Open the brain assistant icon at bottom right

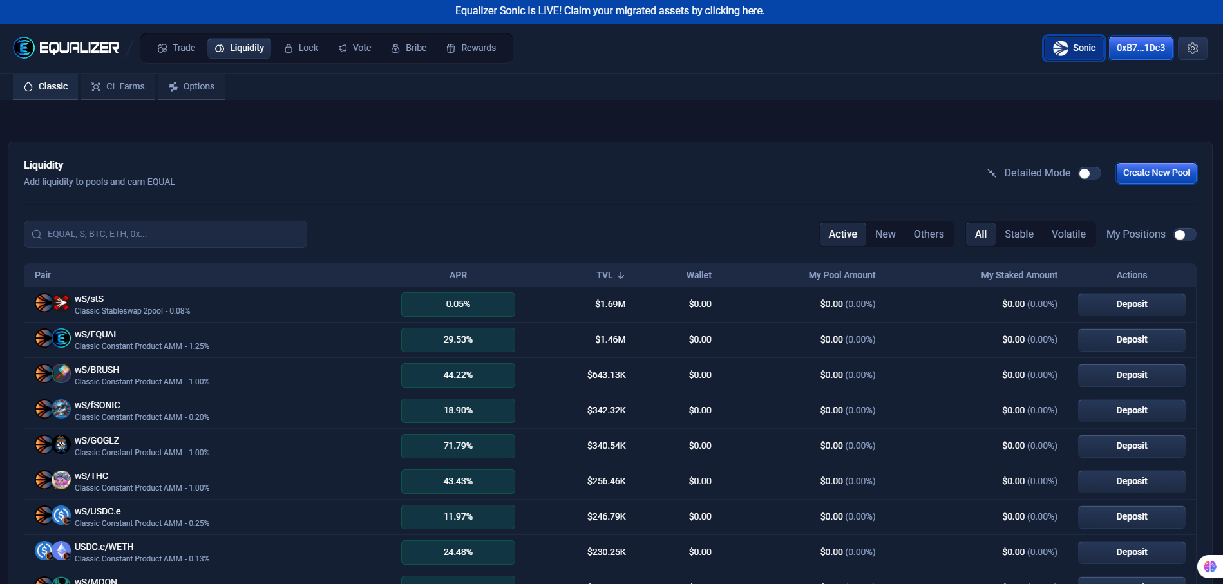point(1210,567)
